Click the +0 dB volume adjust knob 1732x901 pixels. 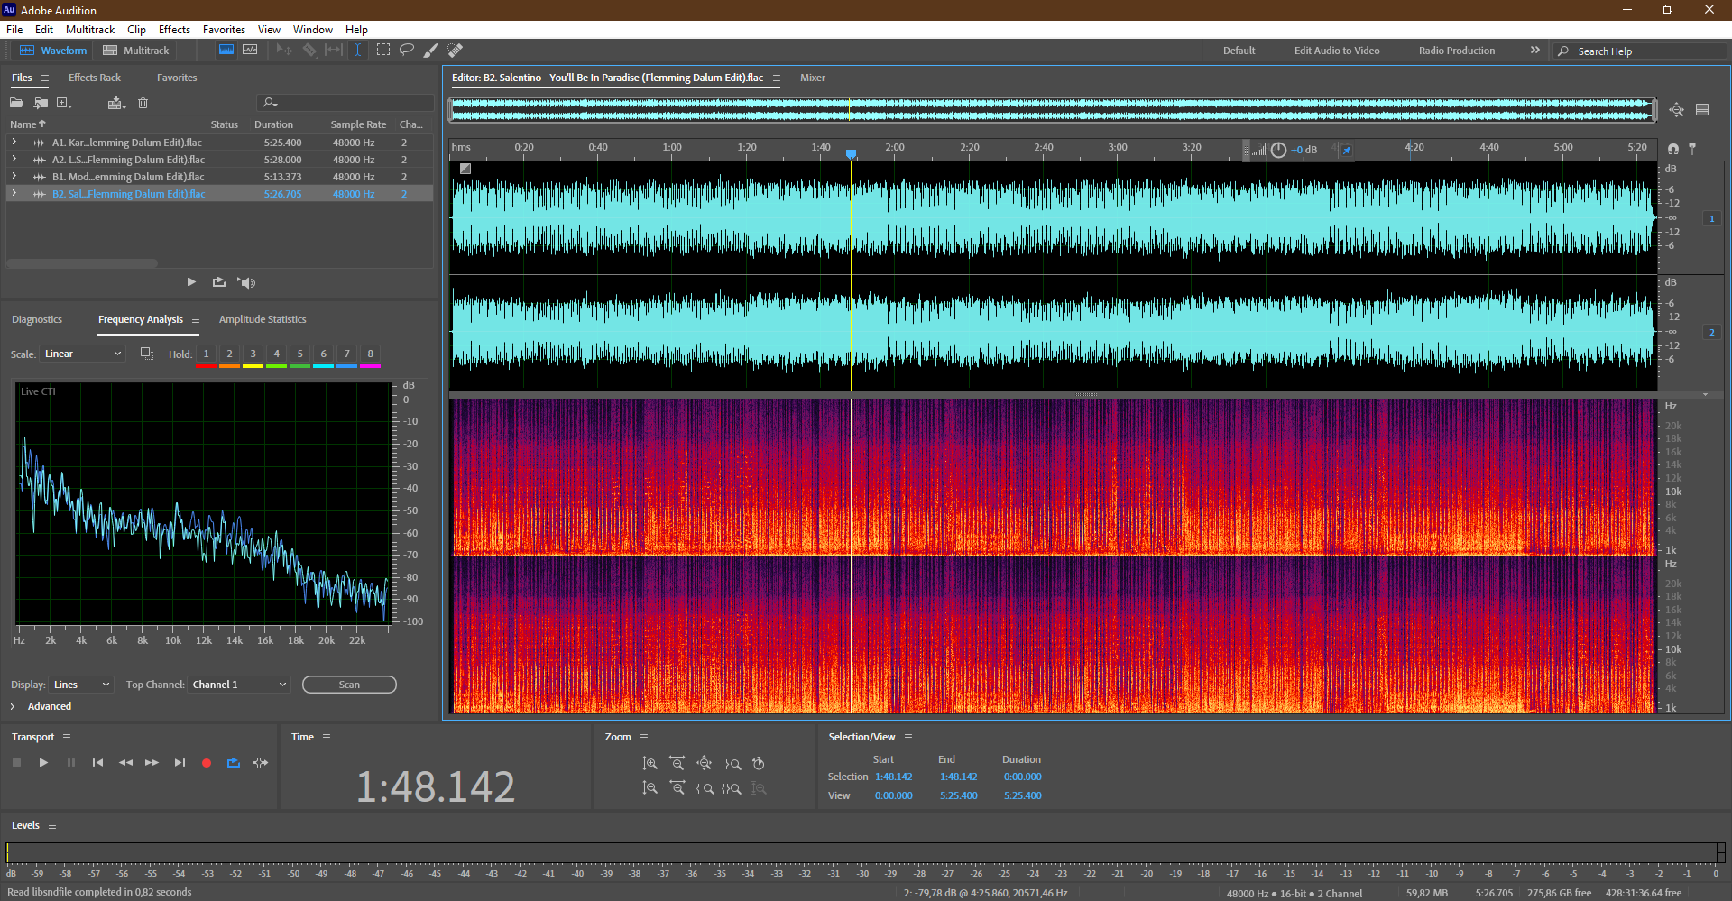coord(1278,150)
